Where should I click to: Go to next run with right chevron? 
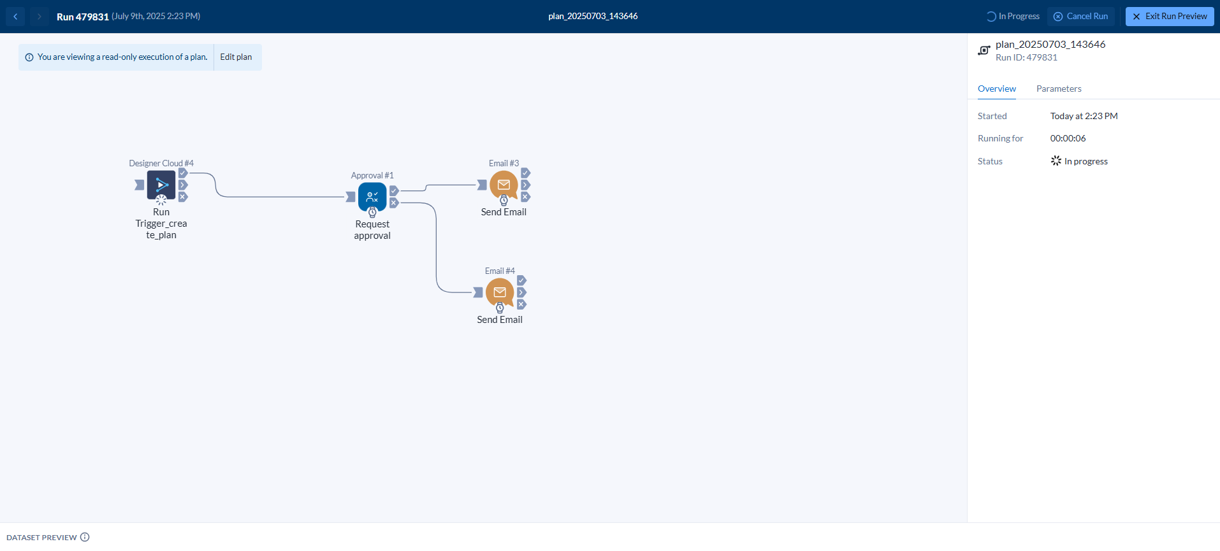click(39, 17)
